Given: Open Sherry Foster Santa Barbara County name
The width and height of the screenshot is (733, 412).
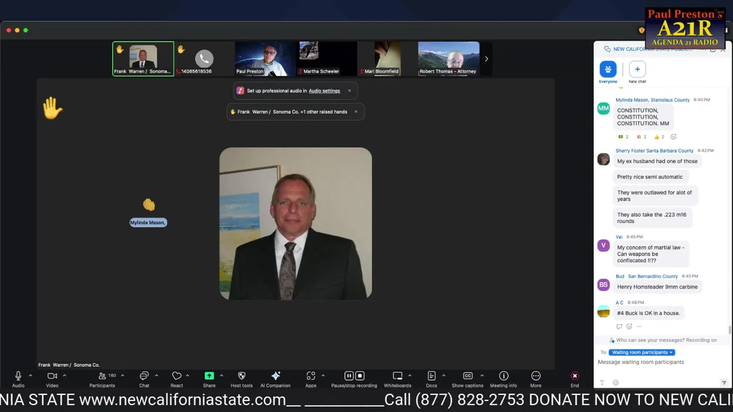Looking at the screenshot, I should (655, 150).
